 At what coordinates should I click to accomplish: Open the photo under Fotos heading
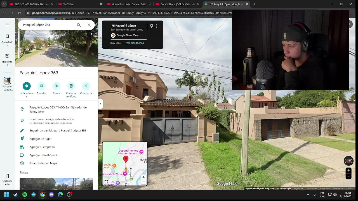click(56, 184)
